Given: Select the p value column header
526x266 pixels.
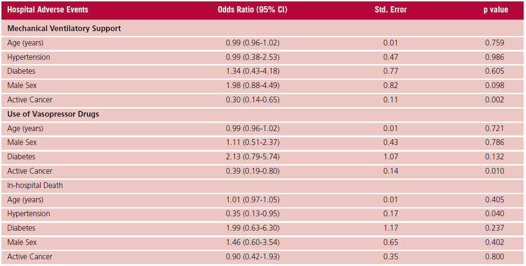Looking at the screenshot, I should pyautogui.click(x=495, y=10).
